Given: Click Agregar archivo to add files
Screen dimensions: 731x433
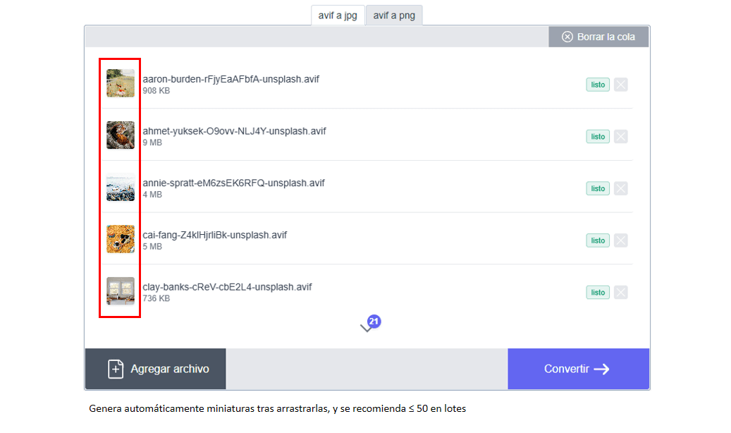Looking at the screenshot, I should pos(154,368).
